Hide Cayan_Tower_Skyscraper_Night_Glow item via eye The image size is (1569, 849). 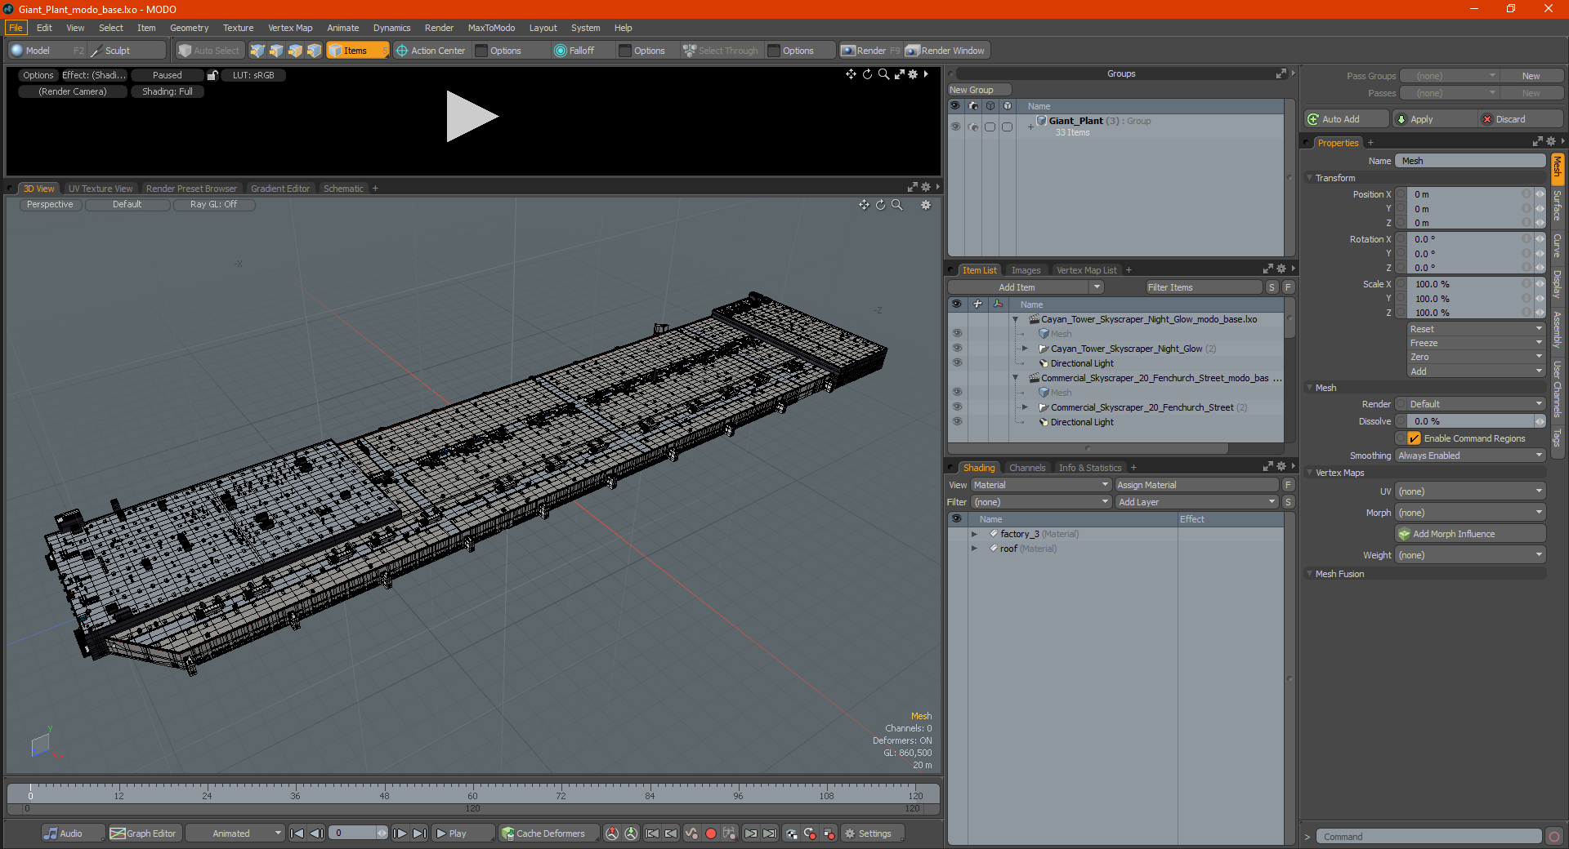coord(957,349)
